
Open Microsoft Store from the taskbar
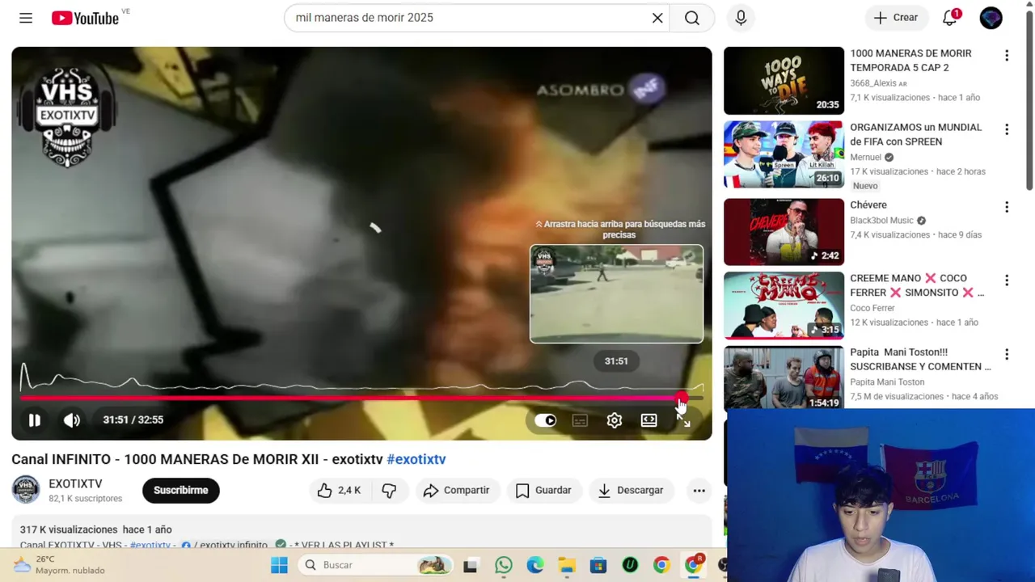pyautogui.click(x=598, y=565)
